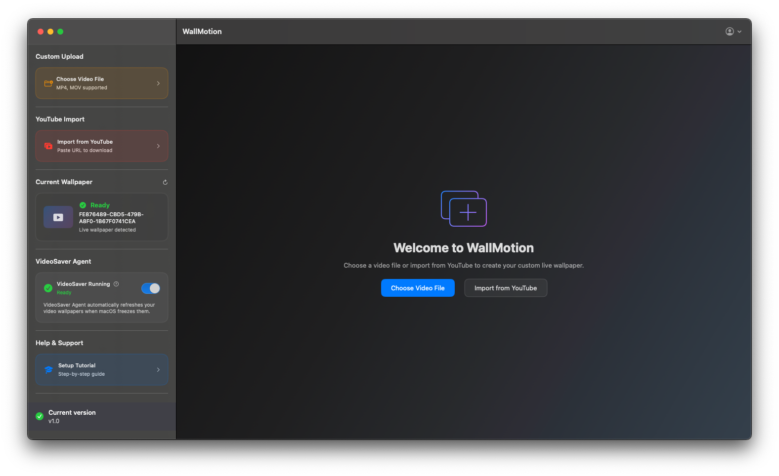Click the blue Choose Video File button
The image size is (779, 476).
click(418, 288)
